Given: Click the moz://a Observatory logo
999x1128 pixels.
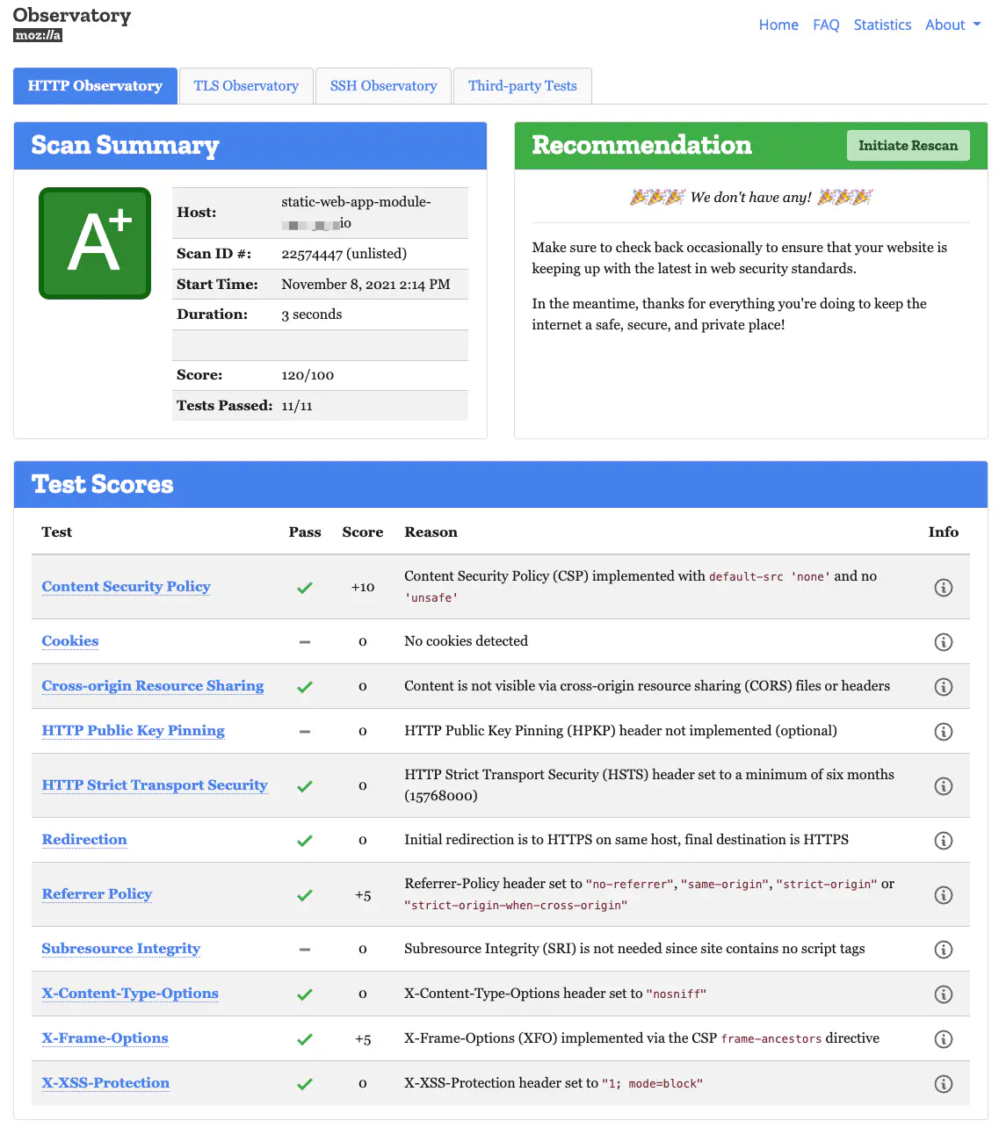Looking at the screenshot, I should (72, 22).
